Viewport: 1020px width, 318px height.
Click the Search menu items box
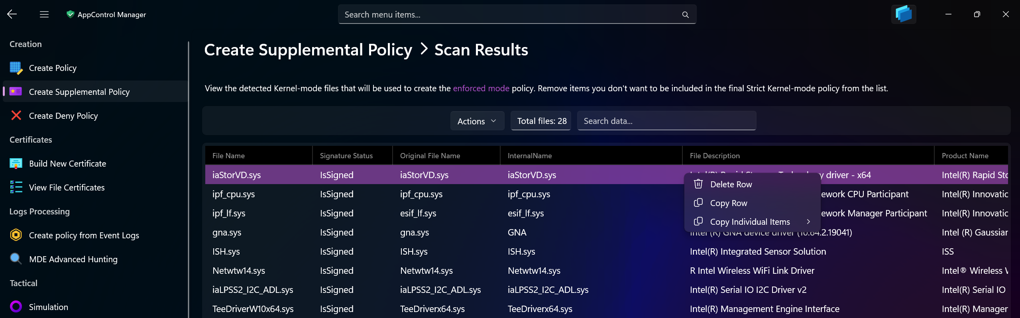click(x=517, y=14)
